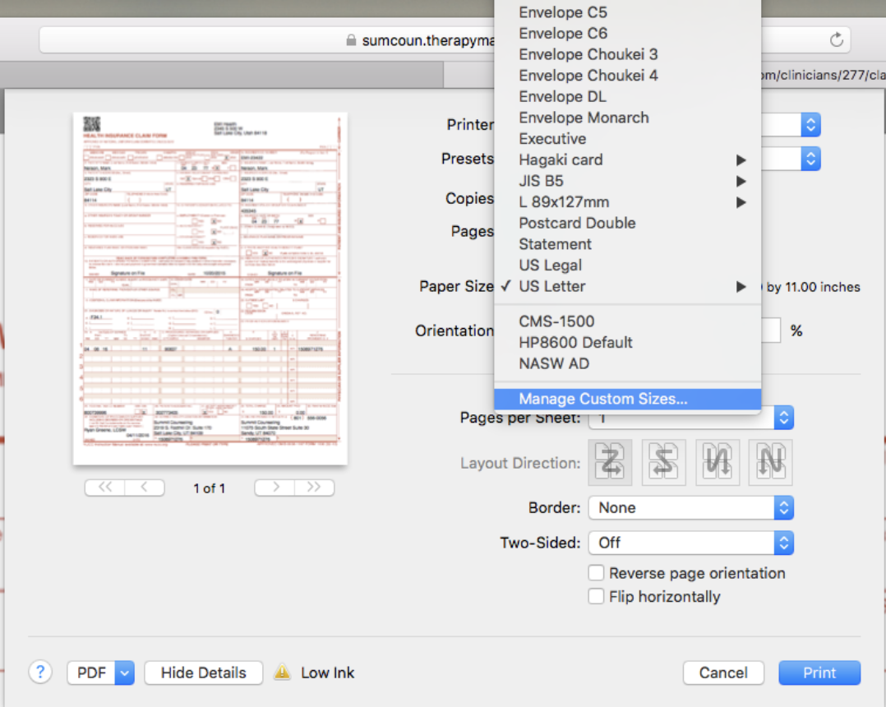
Task: Open the Border dropdown
Action: [x=690, y=507]
